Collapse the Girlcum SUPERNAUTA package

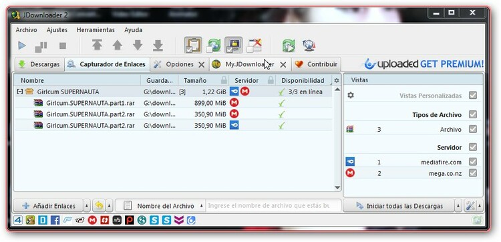tap(20, 92)
